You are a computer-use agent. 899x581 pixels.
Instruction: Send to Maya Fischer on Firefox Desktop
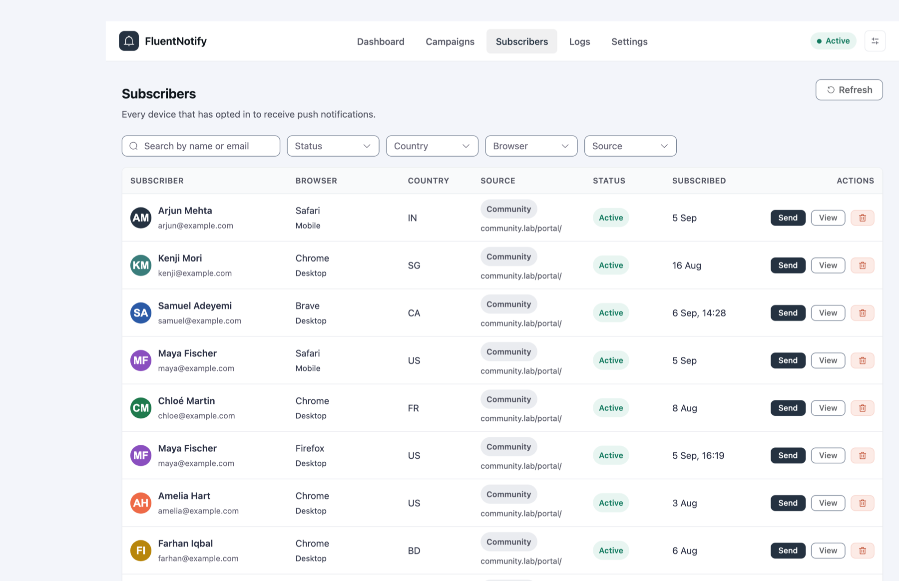[x=788, y=455]
